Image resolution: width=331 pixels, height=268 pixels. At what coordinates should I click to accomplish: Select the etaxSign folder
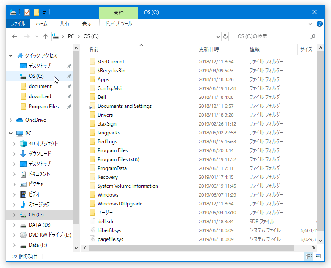pos(107,123)
